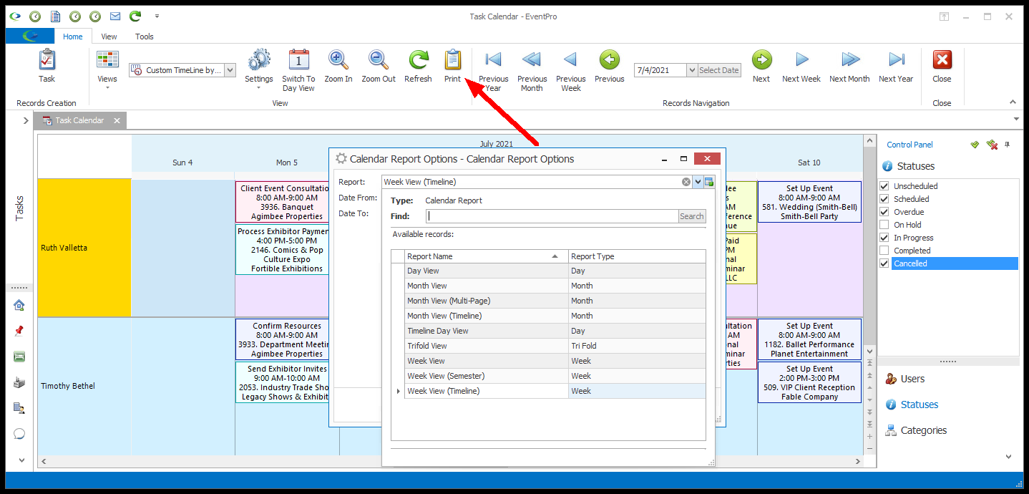Open the Views menu button
Screen dimensions: 1029x494
pyautogui.click(x=107, y=69)
